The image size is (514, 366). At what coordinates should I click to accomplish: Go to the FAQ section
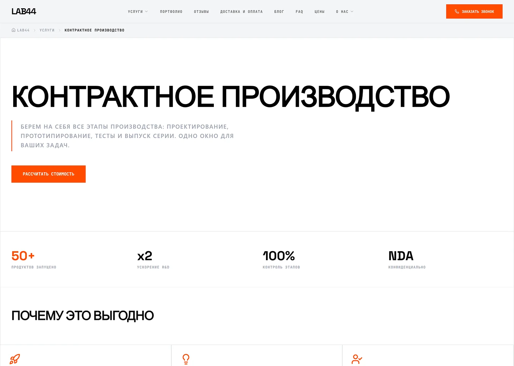(x=299, y=11)
